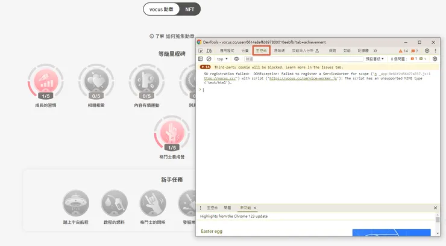The width and height of the screenshot is (446, 246).
Task: Select 新功能 tab in the bottom drawer
Action: (x=245, y=208)
